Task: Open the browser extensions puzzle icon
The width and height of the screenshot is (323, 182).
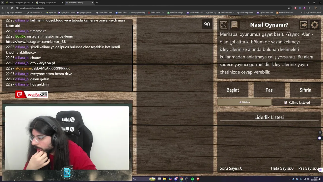Action: [x=309, y=8]
